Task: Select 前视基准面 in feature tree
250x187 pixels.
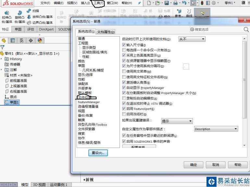Action: tap(16, 81)
